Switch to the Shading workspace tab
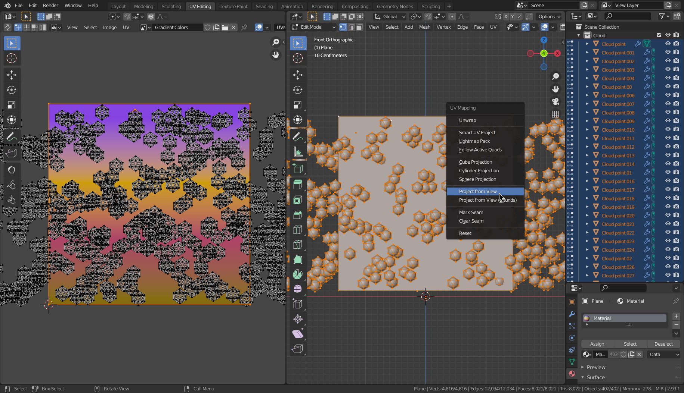Image resolution: width=684 pixels, height=393 pixels. tap(264, 6)
